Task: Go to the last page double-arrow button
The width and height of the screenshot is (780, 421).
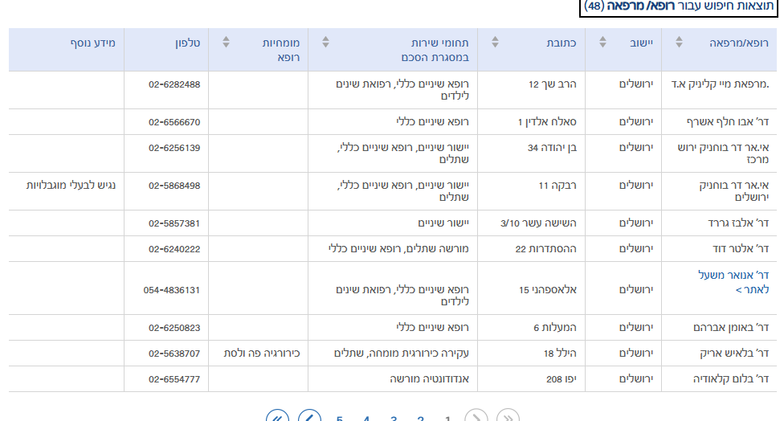Action: [x=277, y=418]
